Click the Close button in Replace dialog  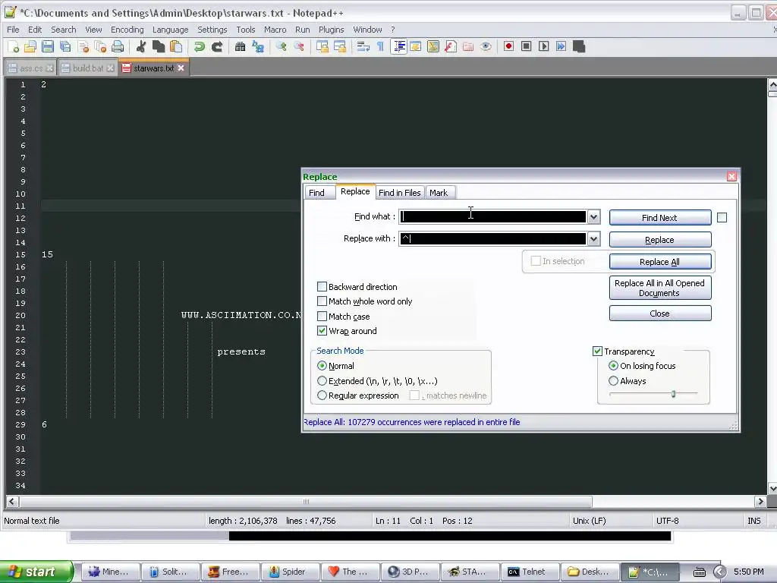coord(659,314)
